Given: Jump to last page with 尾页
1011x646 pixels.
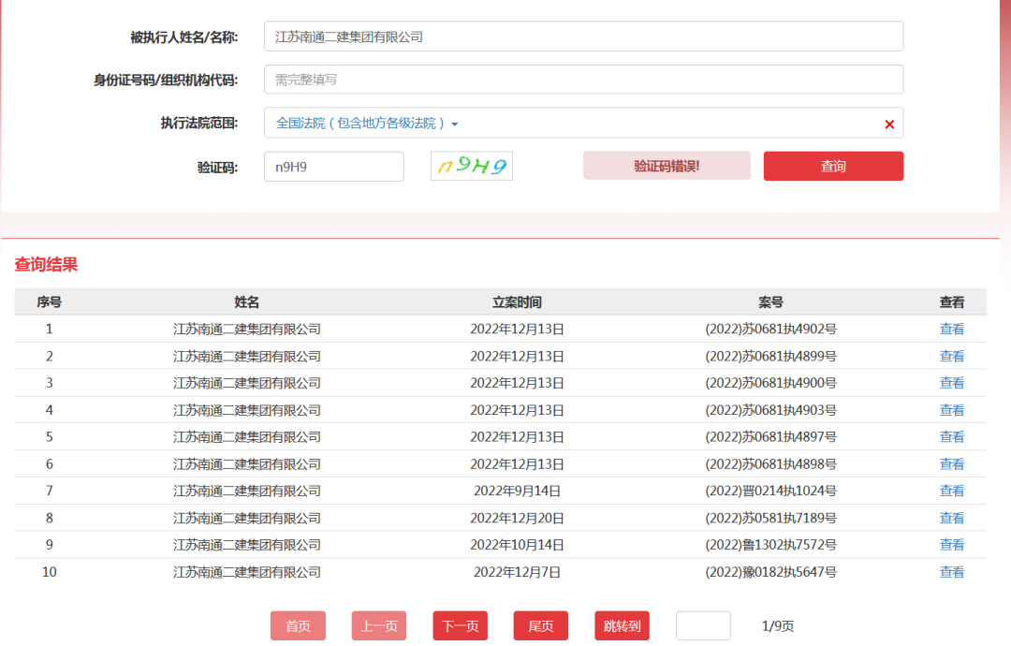Looking at the screenshot, I should 541,625.
